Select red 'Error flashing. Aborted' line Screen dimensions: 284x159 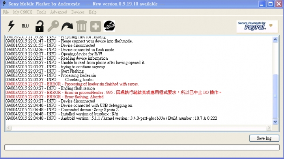click(x=54, y=97)
